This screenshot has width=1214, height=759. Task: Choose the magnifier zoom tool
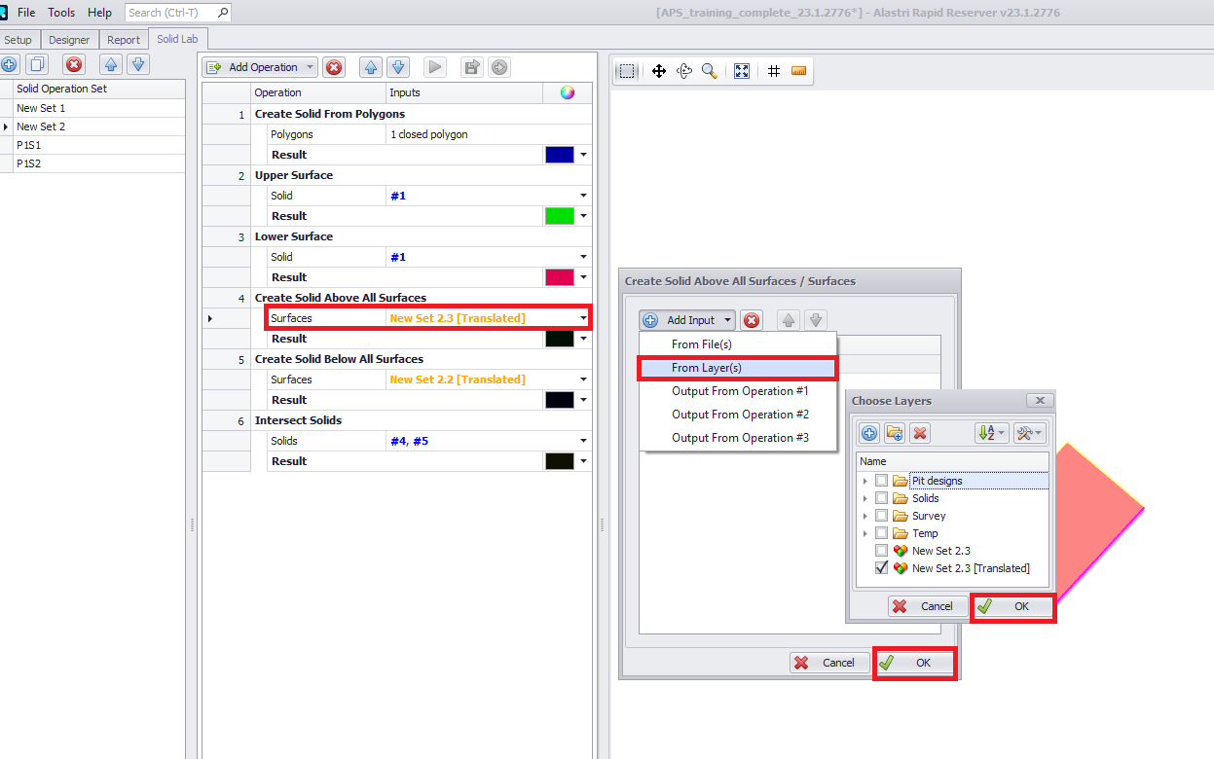pos(709,71)
